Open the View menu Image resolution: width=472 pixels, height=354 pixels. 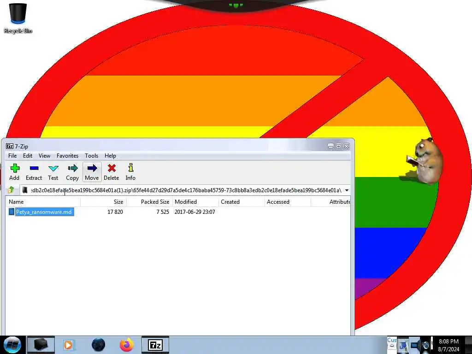pyautogui.click(x=44, y=156)
